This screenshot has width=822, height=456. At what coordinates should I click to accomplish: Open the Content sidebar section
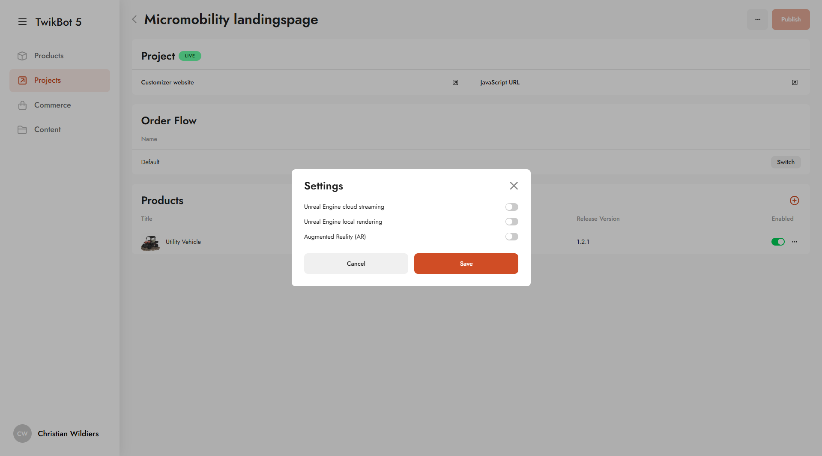tap(47, 129)
